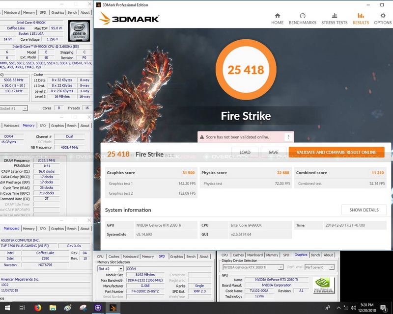Click the NVIDIA logo in CPU-Z Graphics window
Image resolution: width=393 pixels, height=314 pixels.
click(x=324, y=286)
